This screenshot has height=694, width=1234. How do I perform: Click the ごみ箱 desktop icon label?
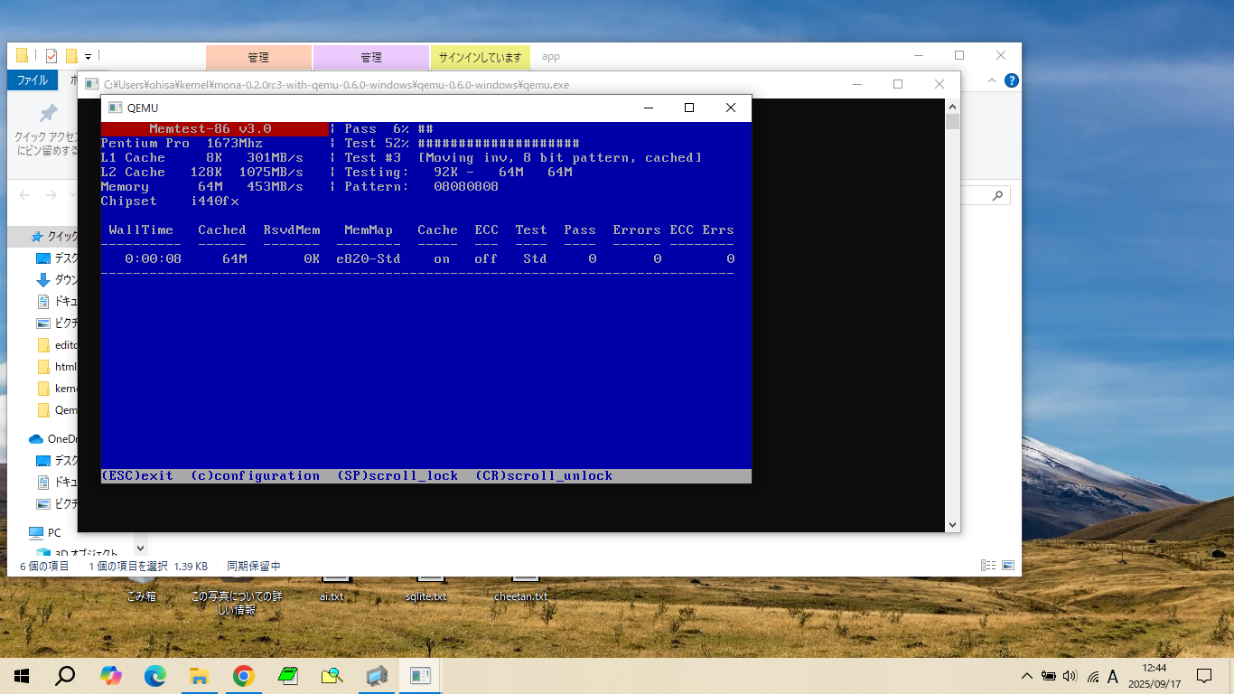pos(141,596)
